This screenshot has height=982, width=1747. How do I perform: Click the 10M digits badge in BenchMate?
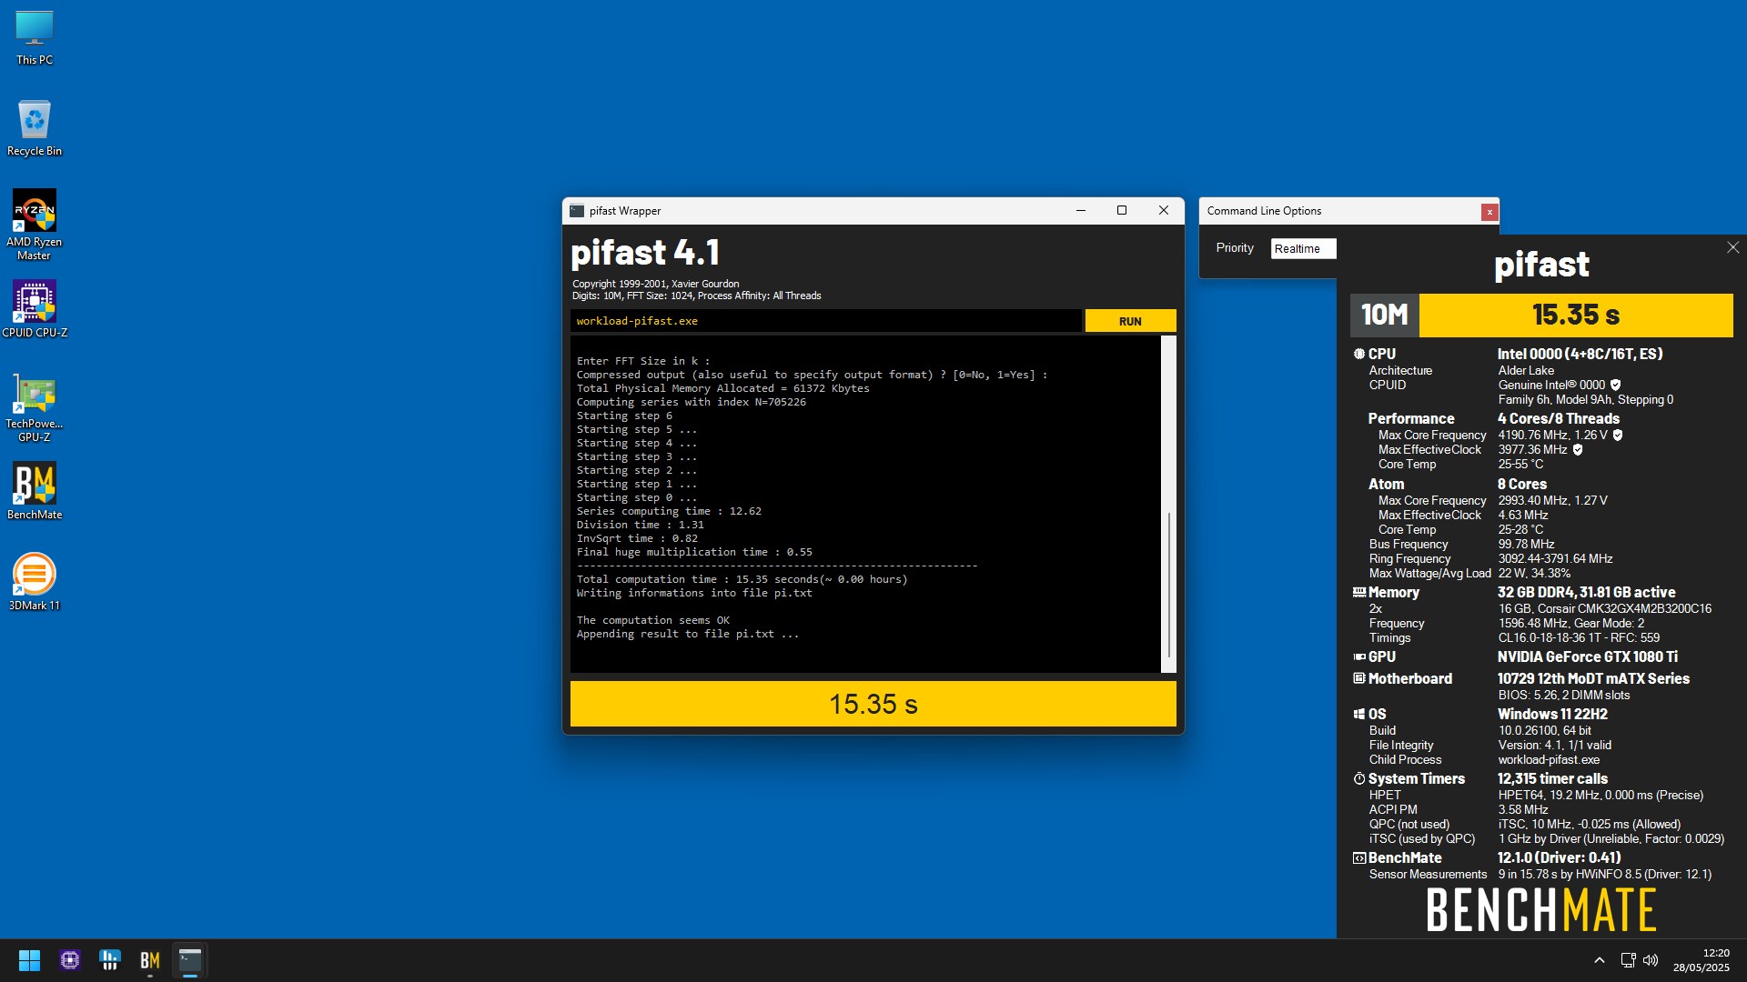pos(1384,316)
